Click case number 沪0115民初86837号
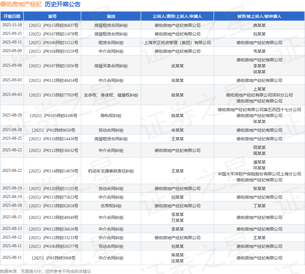Screen dimensions: 305x274 tap(54, 25)
